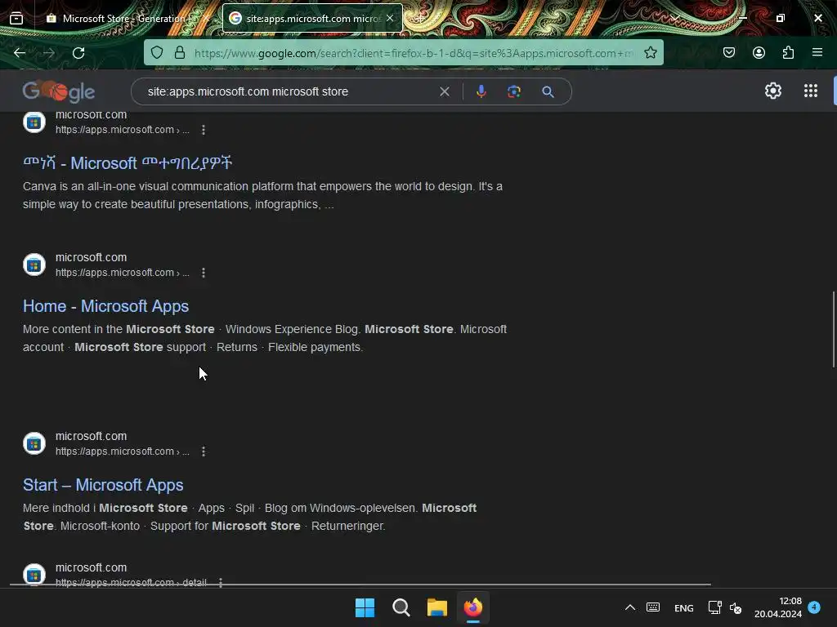Click the site security padlock icon
Image resolution: width=837 pixels, height=627 pixels.
(x=180, y=52)
